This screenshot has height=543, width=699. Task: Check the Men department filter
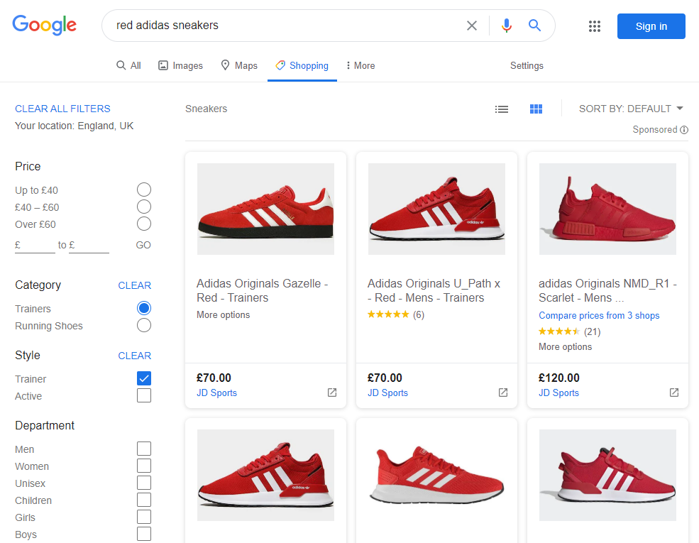(144, 449)
